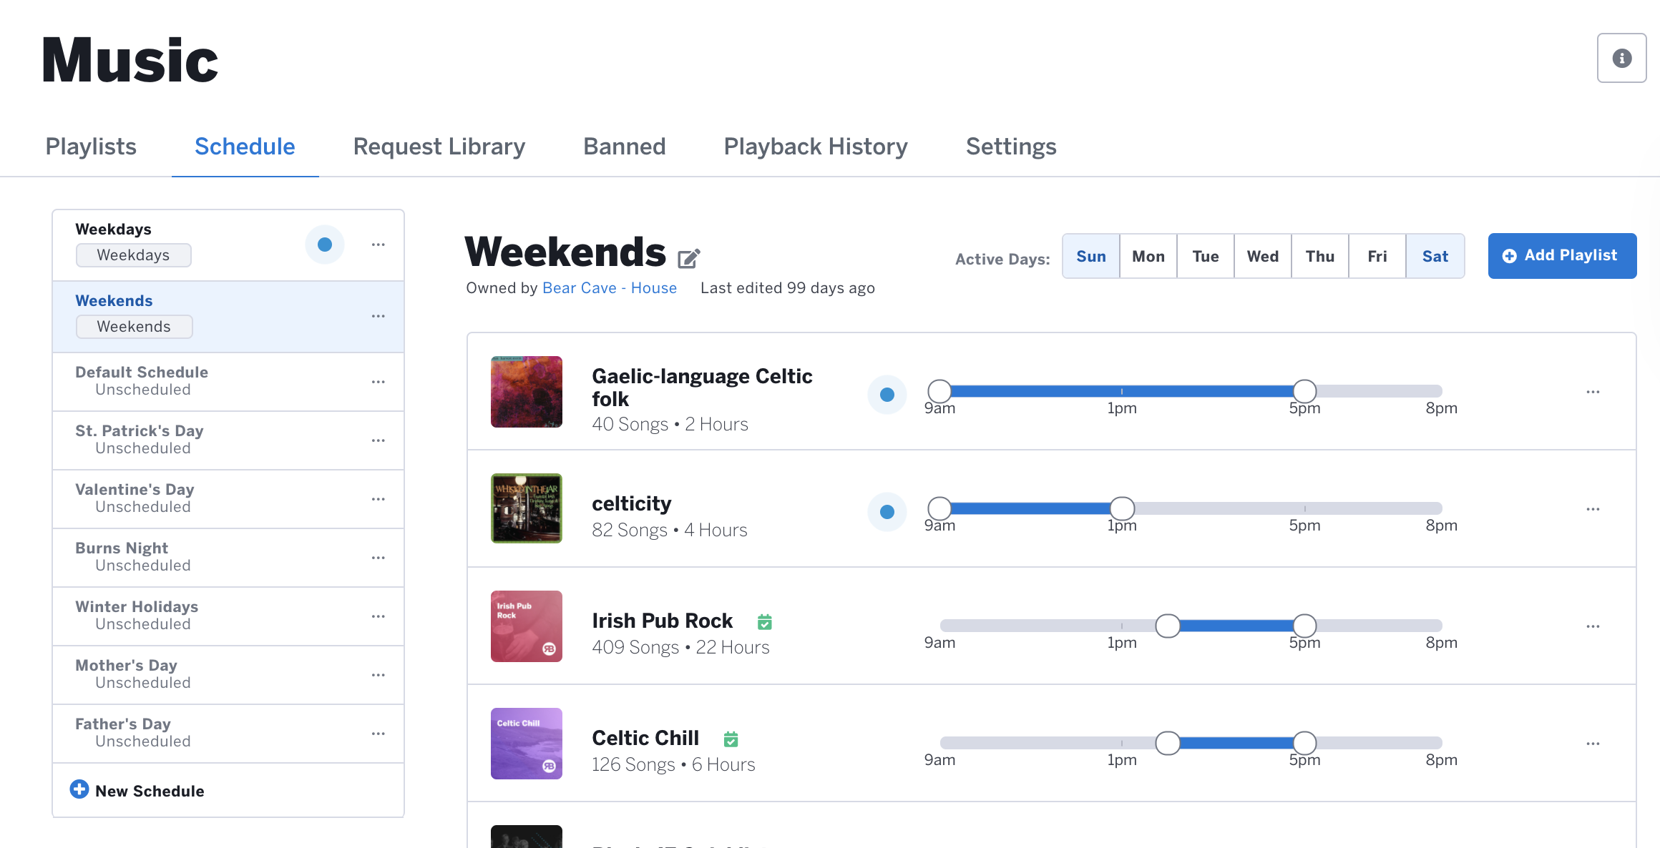Click Celtic Chill end-time slider handle
The width and height of the screenshot is (1660, 848).
(x=1304, y=743)
